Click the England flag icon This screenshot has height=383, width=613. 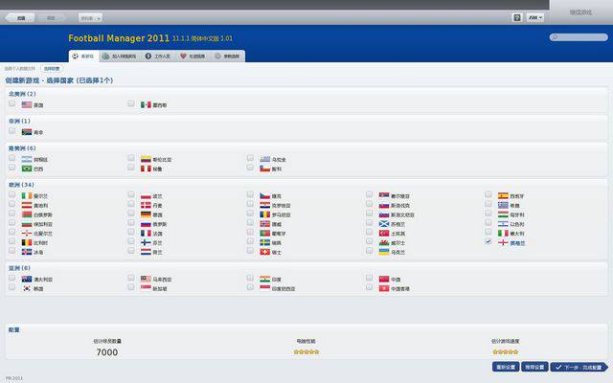[503, 242]
